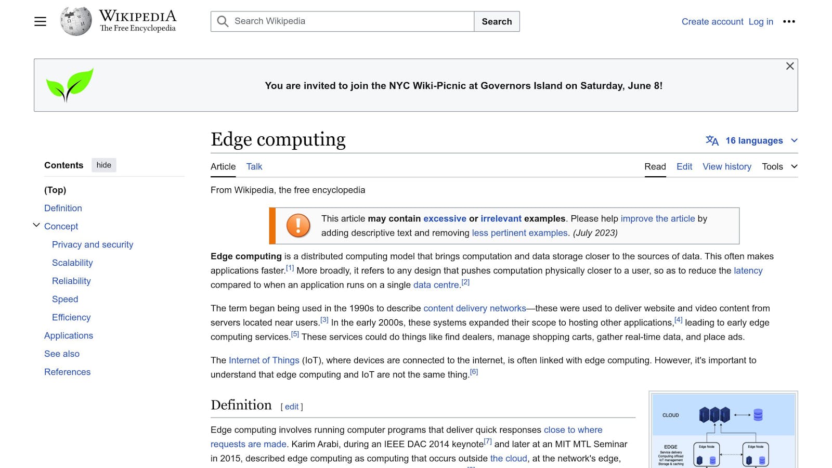The height and width of the screenshot is (468, 832).
Task: Click the Search button
Action: (x=497, y=21)
